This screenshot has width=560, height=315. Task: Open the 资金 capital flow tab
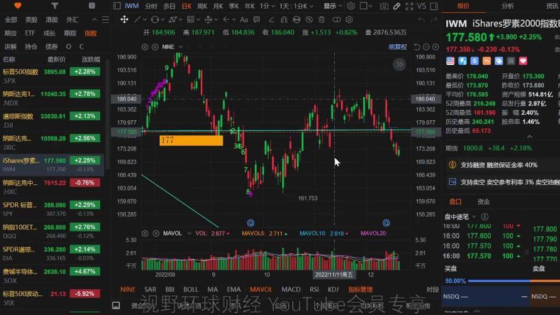click(x=484, y=202)
